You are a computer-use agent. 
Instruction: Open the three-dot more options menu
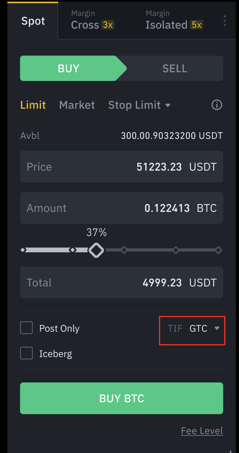pos(225,21)
